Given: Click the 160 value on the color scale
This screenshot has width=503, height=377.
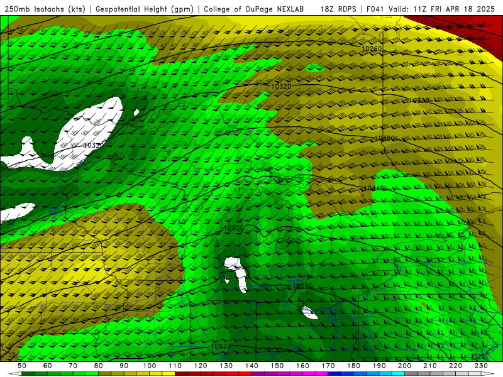Looking at the screenshot, I should coord(302,366).
